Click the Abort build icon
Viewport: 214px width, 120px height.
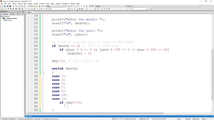(x=45, y=6)
